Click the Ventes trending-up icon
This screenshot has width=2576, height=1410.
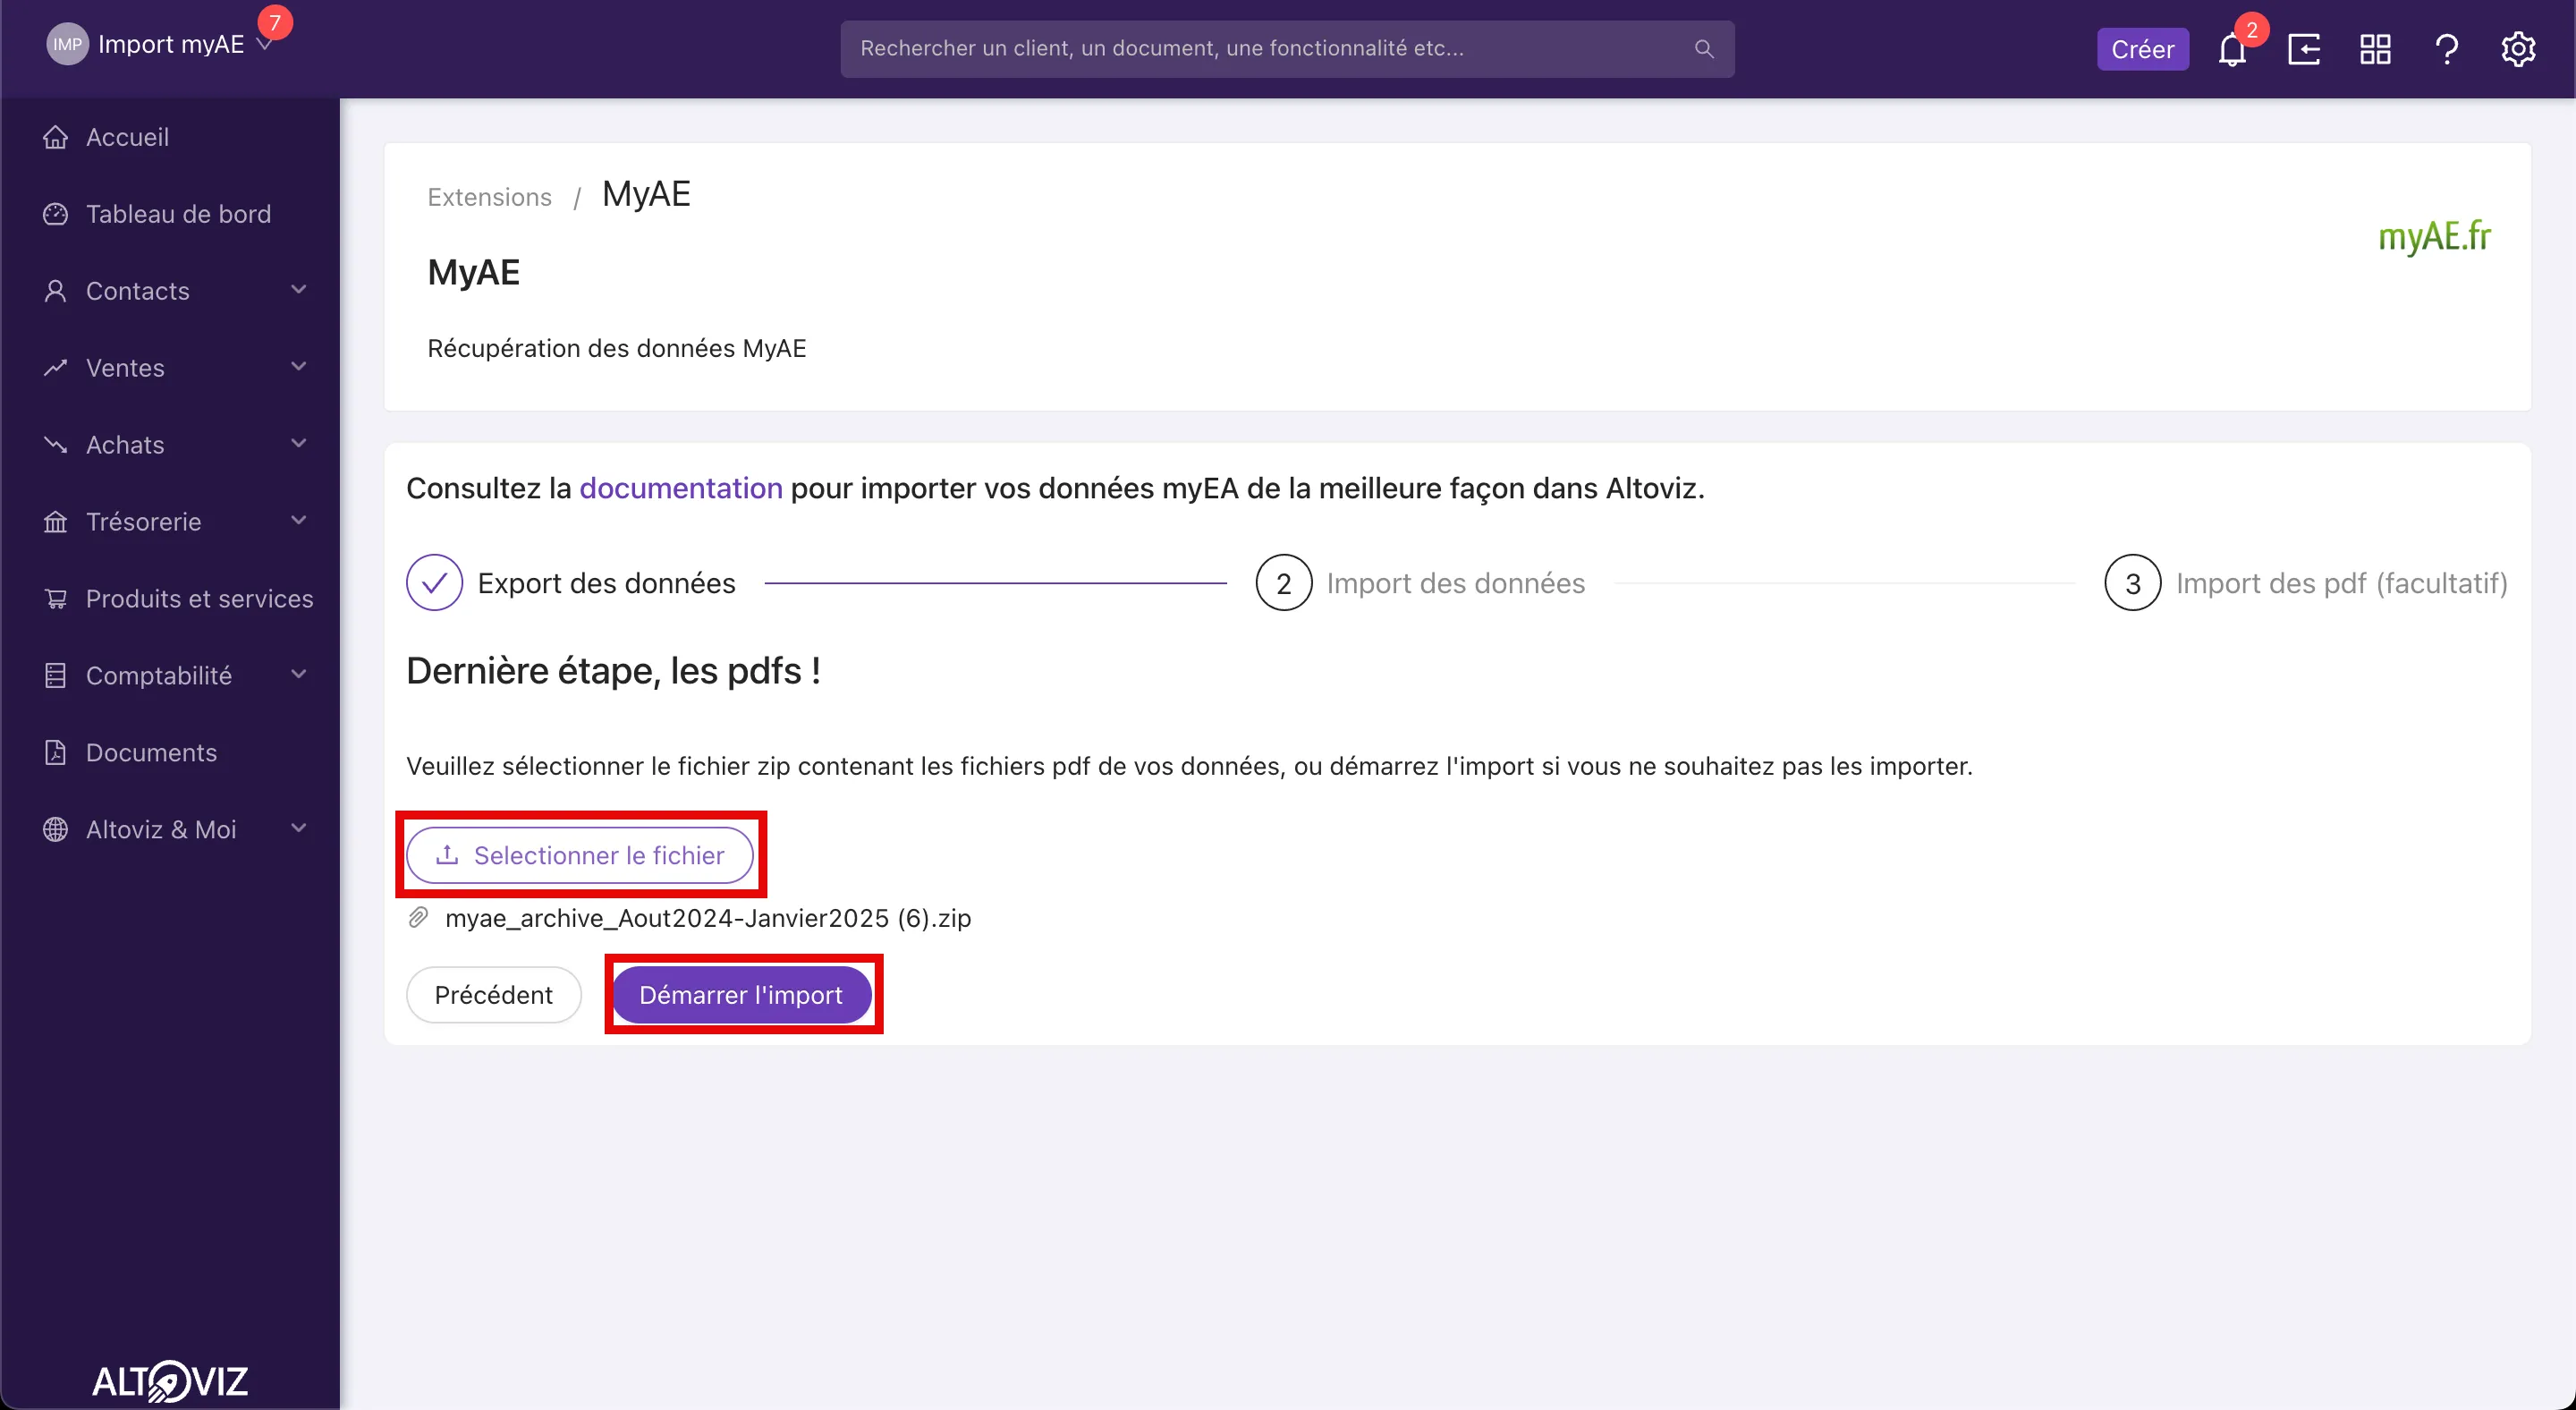point(56,368)
